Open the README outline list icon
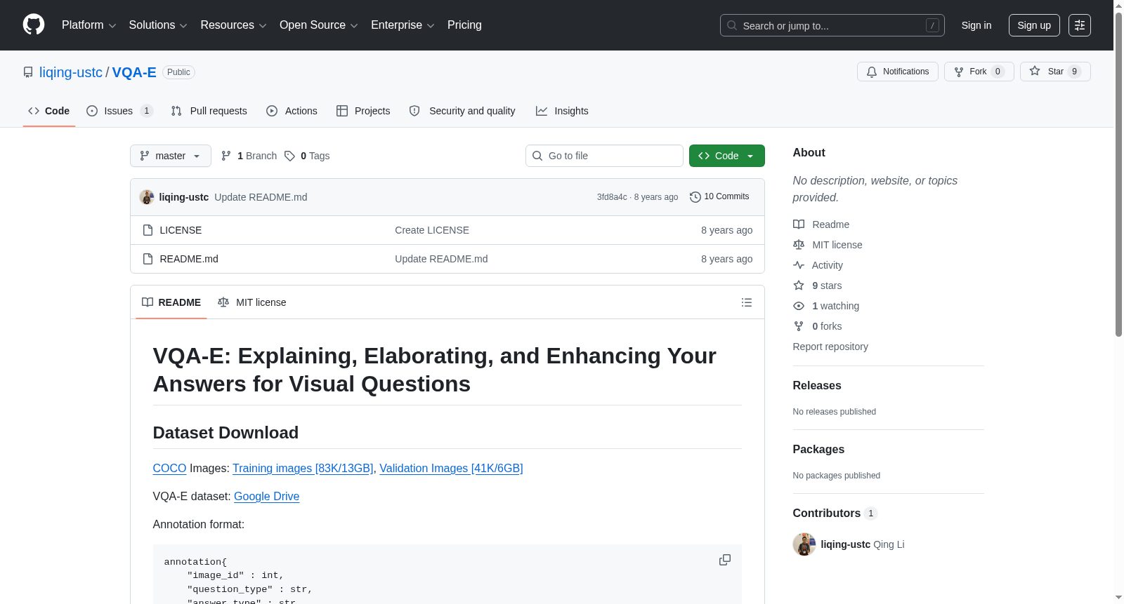 (747, 302)
